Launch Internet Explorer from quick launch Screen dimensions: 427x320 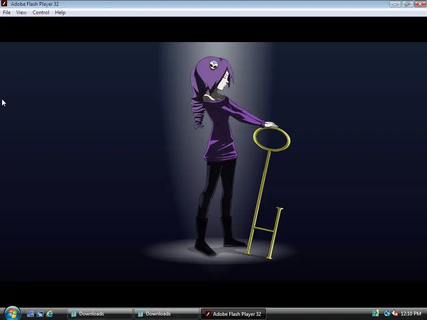coord(50,314)
